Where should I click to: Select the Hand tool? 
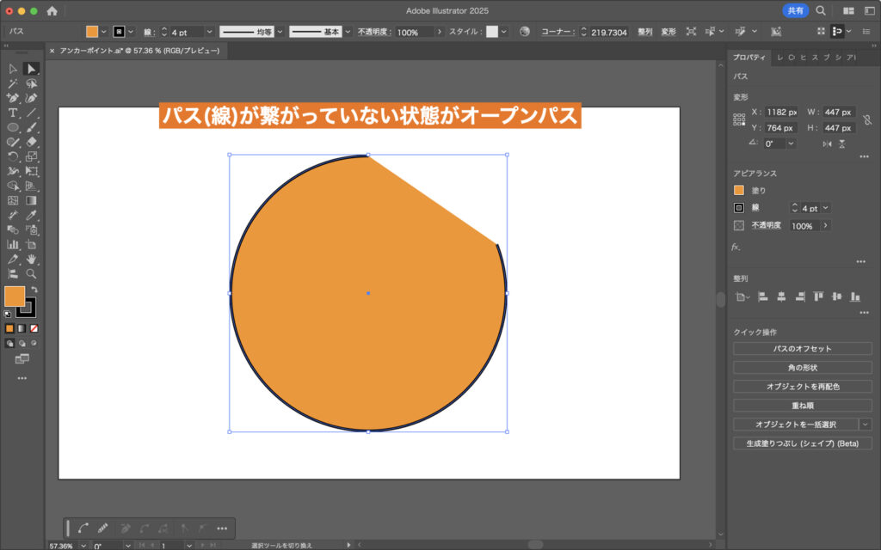30,260
